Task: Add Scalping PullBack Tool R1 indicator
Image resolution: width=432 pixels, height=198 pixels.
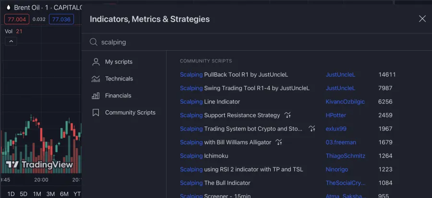Action: tap(234, 75)
